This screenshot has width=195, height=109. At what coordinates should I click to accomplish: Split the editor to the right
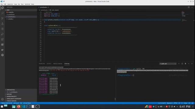[189, 7]
